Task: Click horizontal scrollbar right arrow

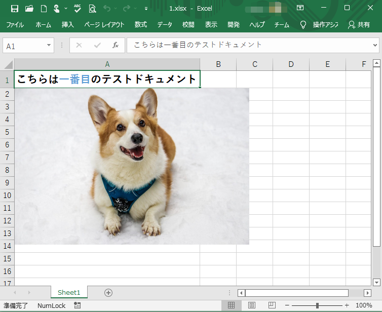Action: click(x=368, y=293)
